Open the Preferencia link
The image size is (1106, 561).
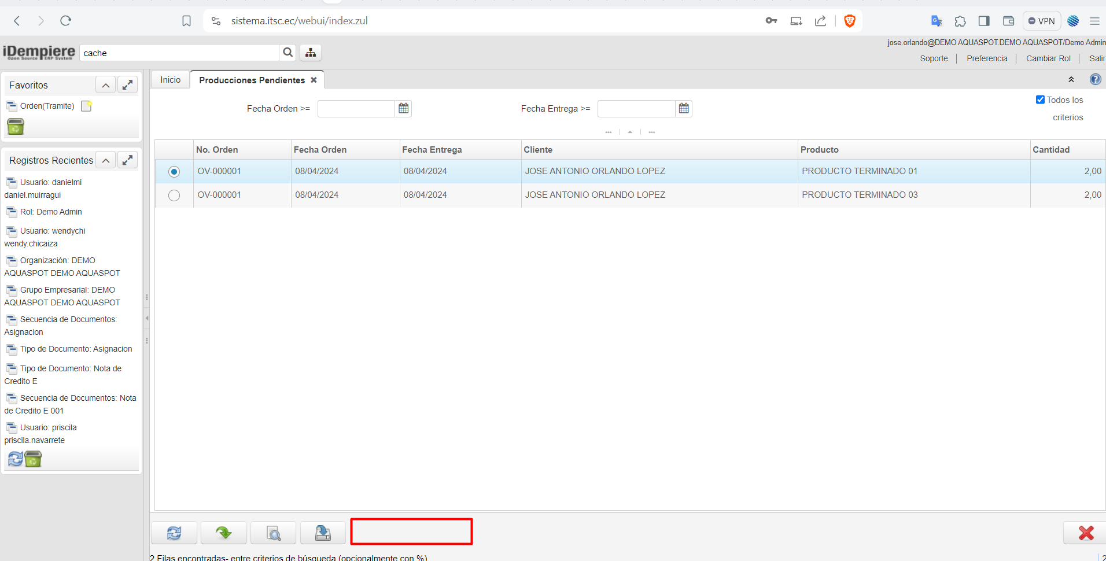(986, 58)
